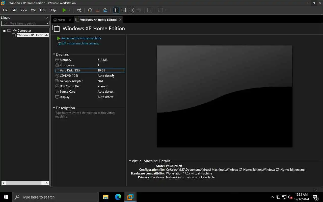Click the virtual machine preview thumbnail
The height and width of the screenshot is (202, 323).
point(225,96)
